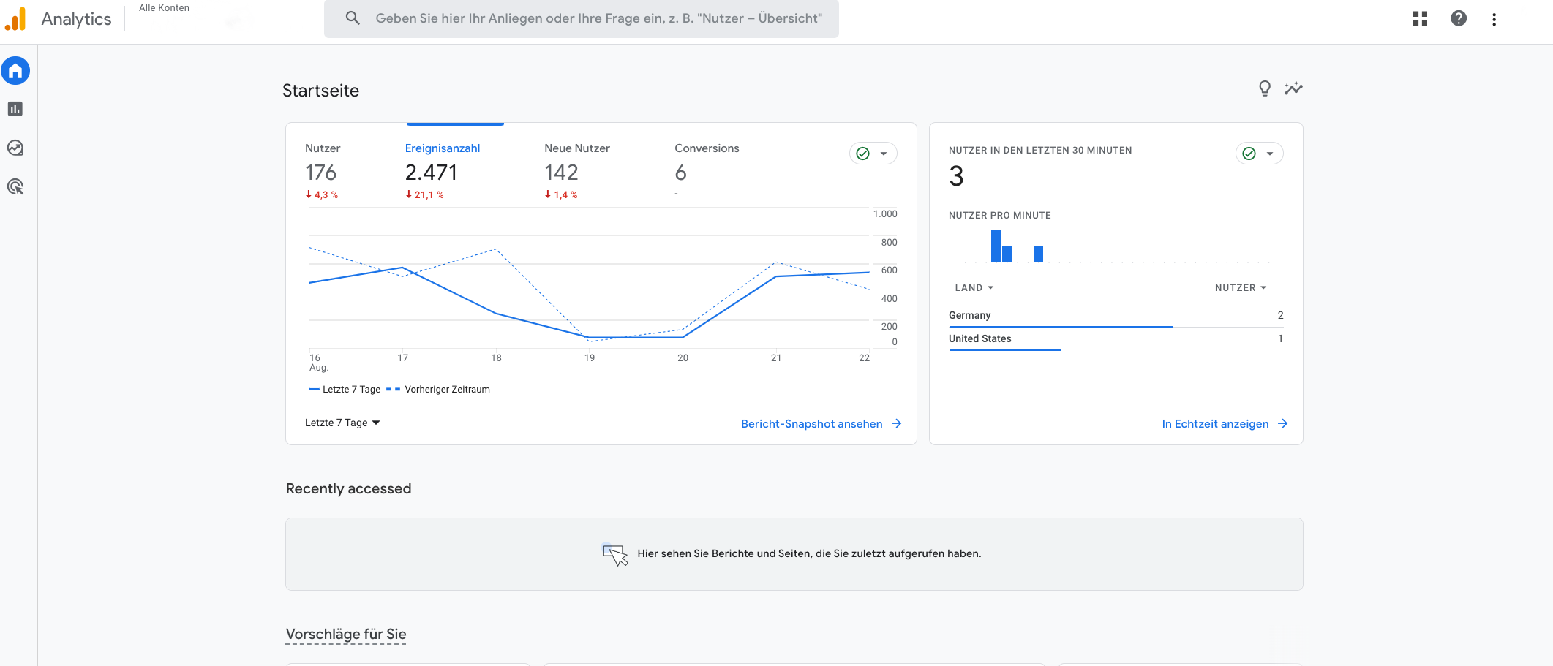The width and height of the screenshot is (1553, 666).
Task: Click the United States row in table
Action: (1116, 339)
